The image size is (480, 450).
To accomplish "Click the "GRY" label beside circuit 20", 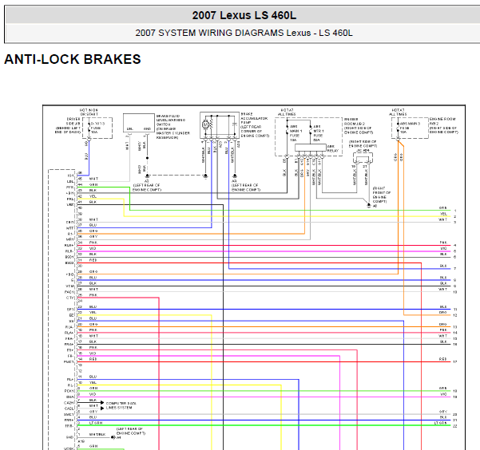I will coord(443,412).
